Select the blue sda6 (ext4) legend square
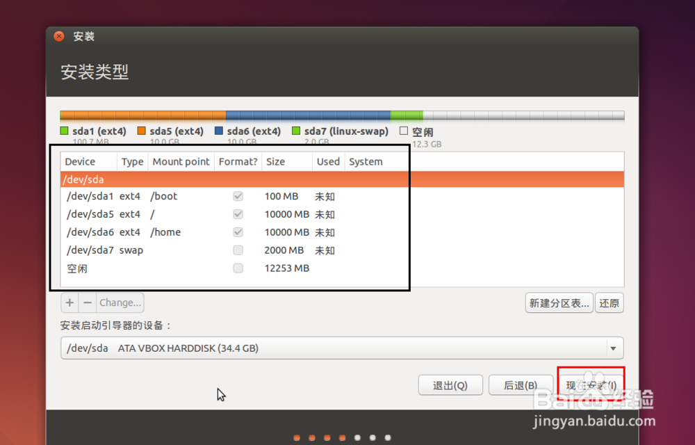The height and width of the screenshot is (445, 695). [x=218, y=131]
